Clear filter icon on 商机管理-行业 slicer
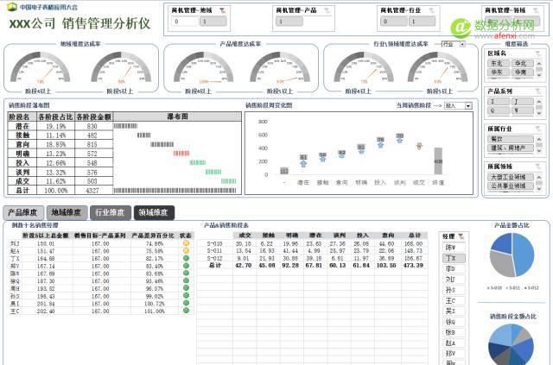 pyautogui.click(x=431, y=10)
